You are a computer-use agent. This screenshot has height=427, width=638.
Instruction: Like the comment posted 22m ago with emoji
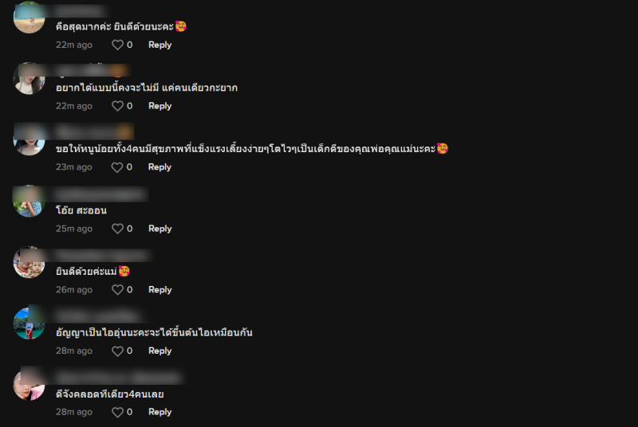117,45
